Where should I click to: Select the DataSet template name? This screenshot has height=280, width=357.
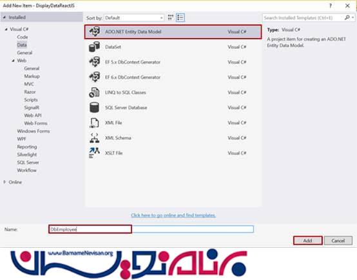point(113,47)
